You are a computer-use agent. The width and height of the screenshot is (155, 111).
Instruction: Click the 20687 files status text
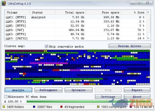pos(45,107)
